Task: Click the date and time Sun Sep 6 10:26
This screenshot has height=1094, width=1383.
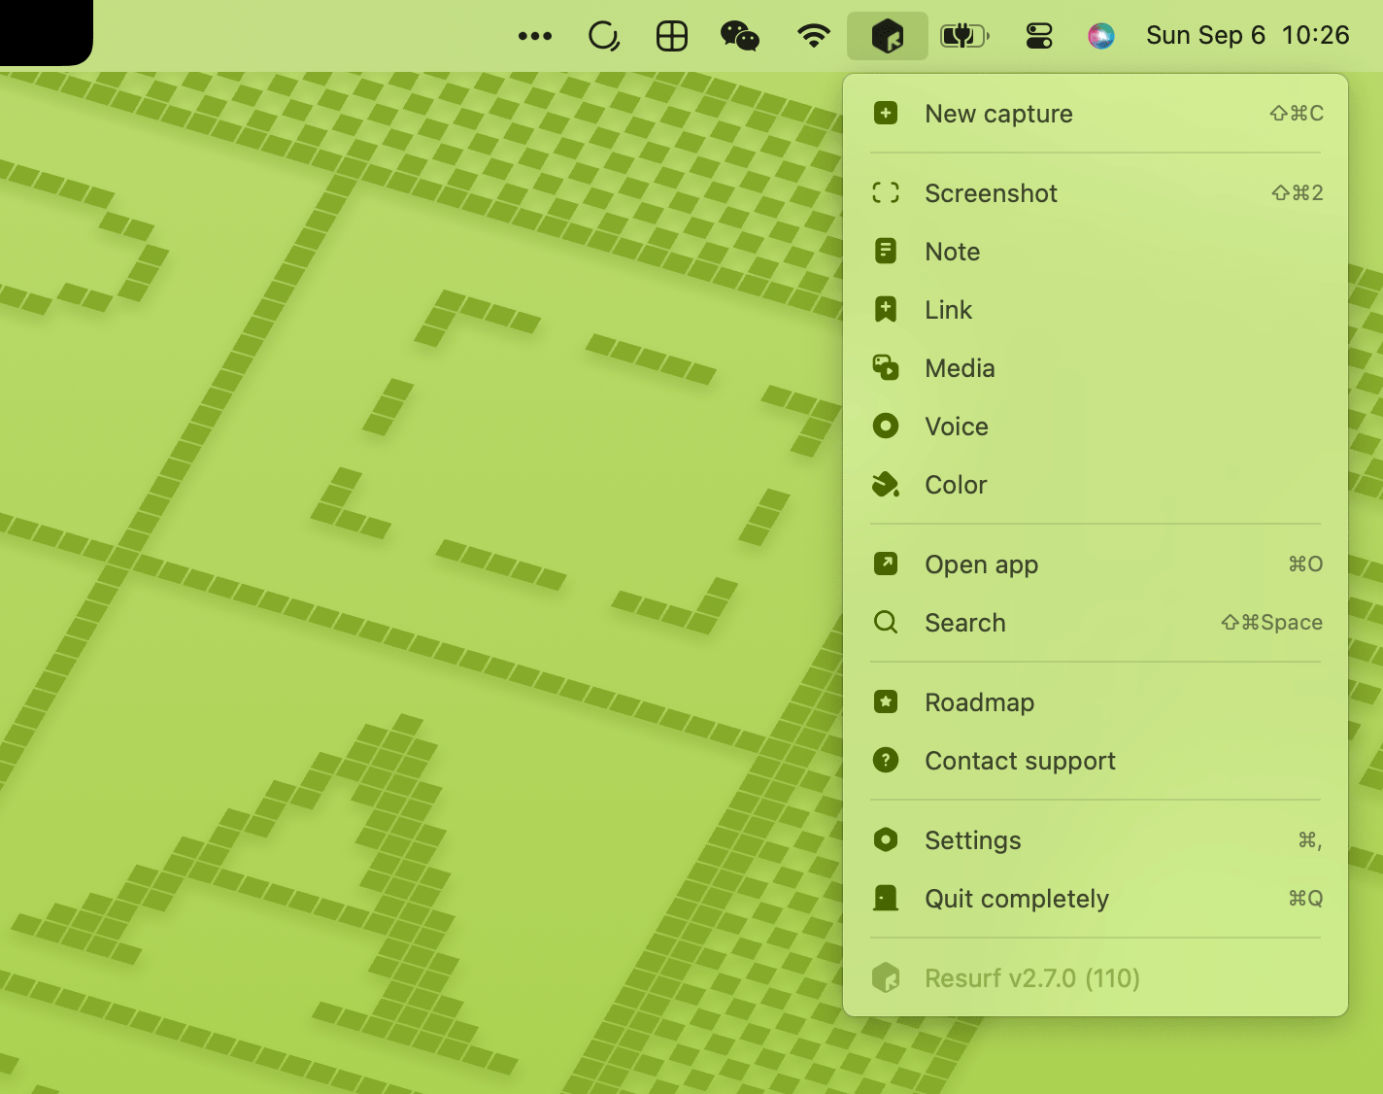Action: tap(1248, 36)
